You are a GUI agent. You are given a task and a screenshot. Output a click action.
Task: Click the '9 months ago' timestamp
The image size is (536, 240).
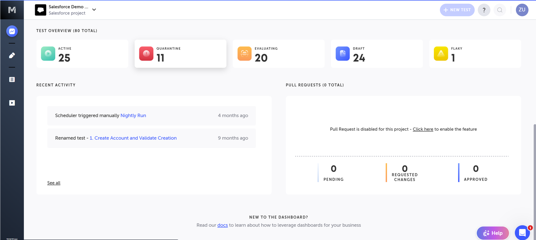(233, 138)
